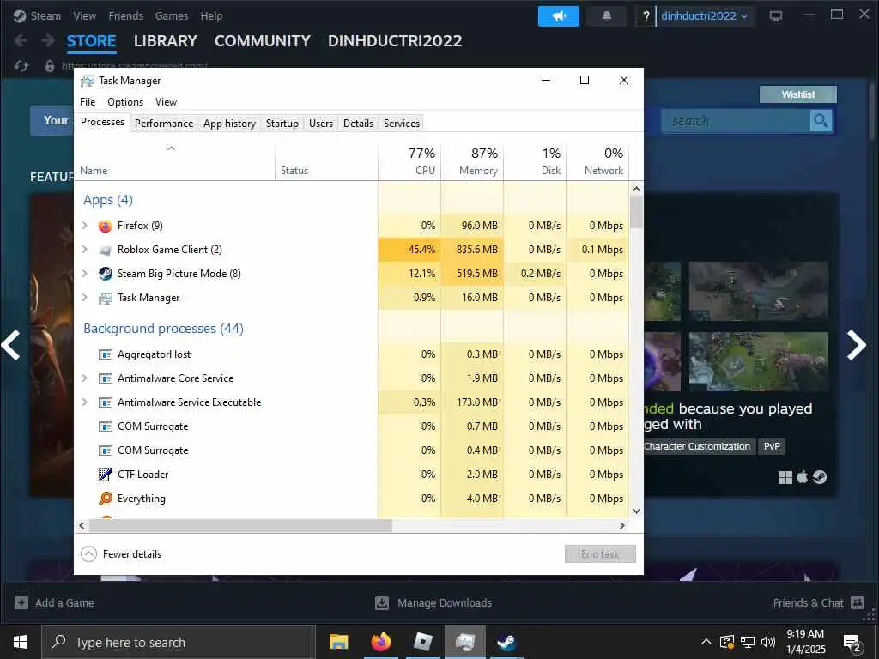The height and width of the screenshot is (659, 879).
Task: Open Steam notifications bell
Action: click(606, 16)
